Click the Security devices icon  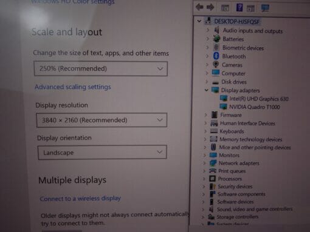(x=212, y=186)
